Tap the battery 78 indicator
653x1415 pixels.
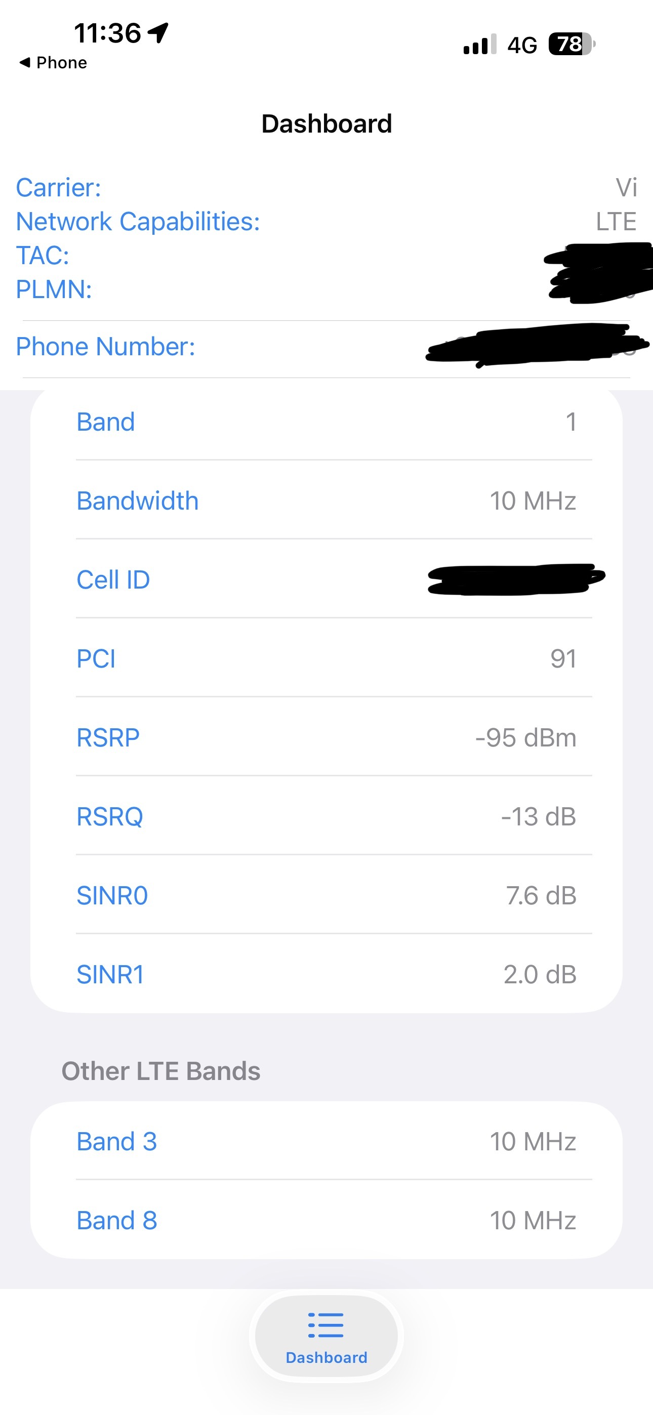572,45
